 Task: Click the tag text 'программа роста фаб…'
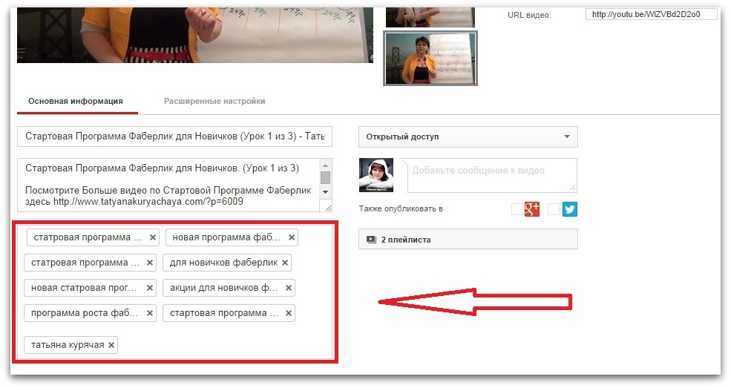click(x=85, y=313)
